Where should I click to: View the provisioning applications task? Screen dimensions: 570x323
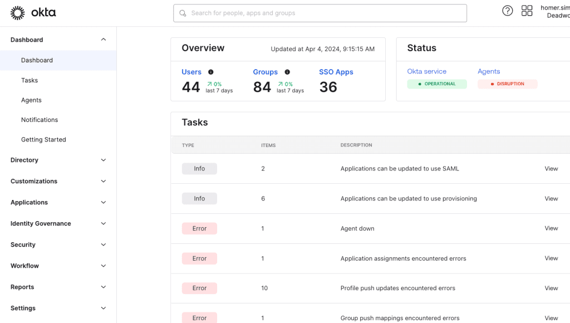(551, 198)
